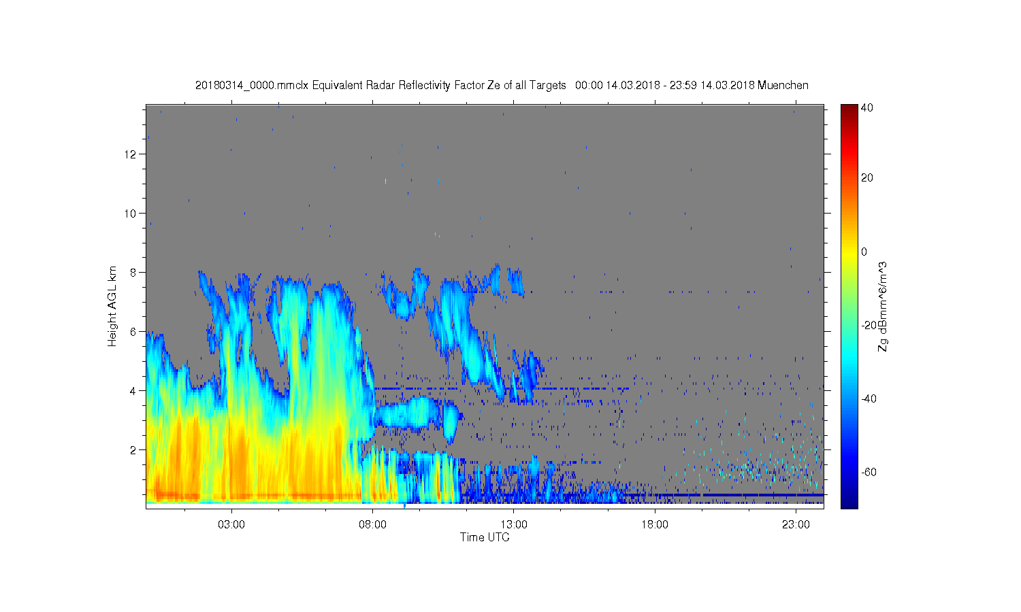Viewport: 1021px width, 612px height.
Task: Click the colorbar value 0
Action: pos(864,252)
